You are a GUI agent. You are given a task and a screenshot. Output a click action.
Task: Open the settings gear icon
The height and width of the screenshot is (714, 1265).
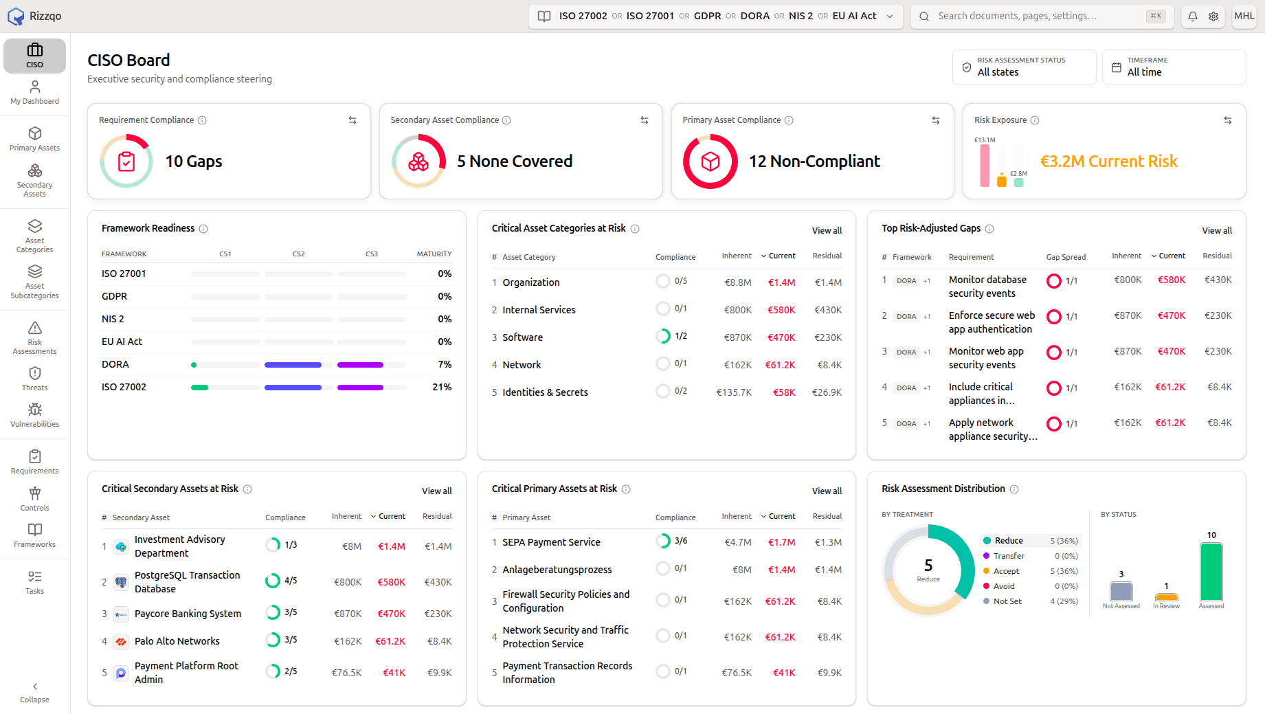1213,16
